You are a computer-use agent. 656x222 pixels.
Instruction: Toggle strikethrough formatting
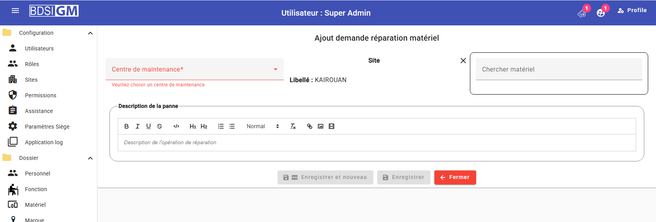click(x=160, y=126)
